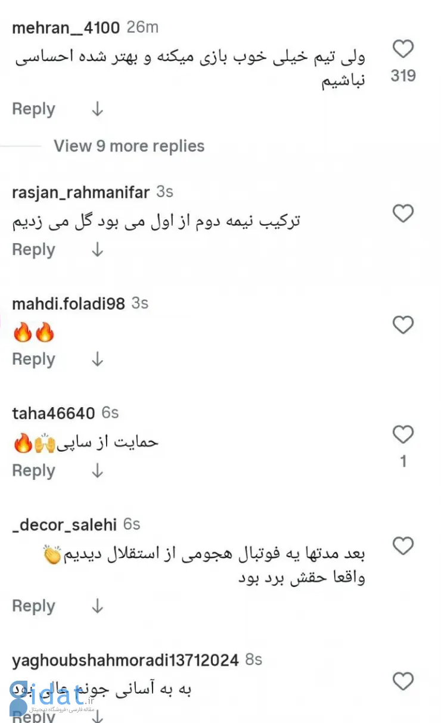Click down arrow under taha46640's comment
The image size is (441, 723).
coord(97,471)
